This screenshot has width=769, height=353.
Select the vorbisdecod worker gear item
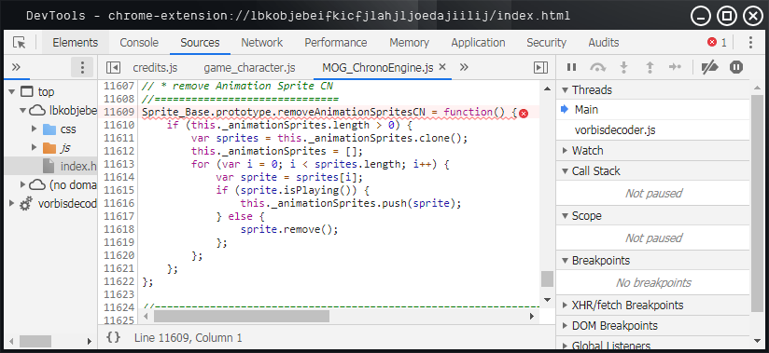tap(67, 204)
